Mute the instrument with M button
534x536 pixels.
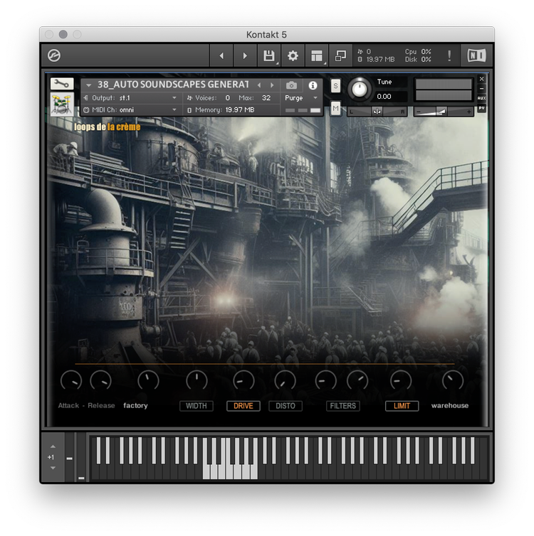coord(335,109)
